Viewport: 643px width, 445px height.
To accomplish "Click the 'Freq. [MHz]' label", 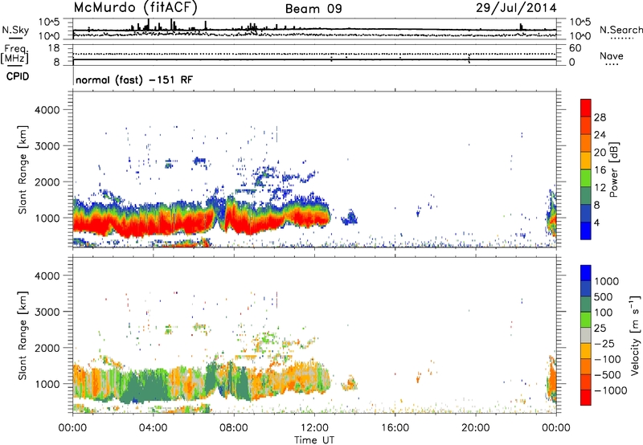I will pyautogui.click(x=14, y=55).
